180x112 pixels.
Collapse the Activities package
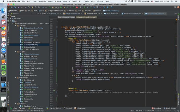tap(15, 26)
